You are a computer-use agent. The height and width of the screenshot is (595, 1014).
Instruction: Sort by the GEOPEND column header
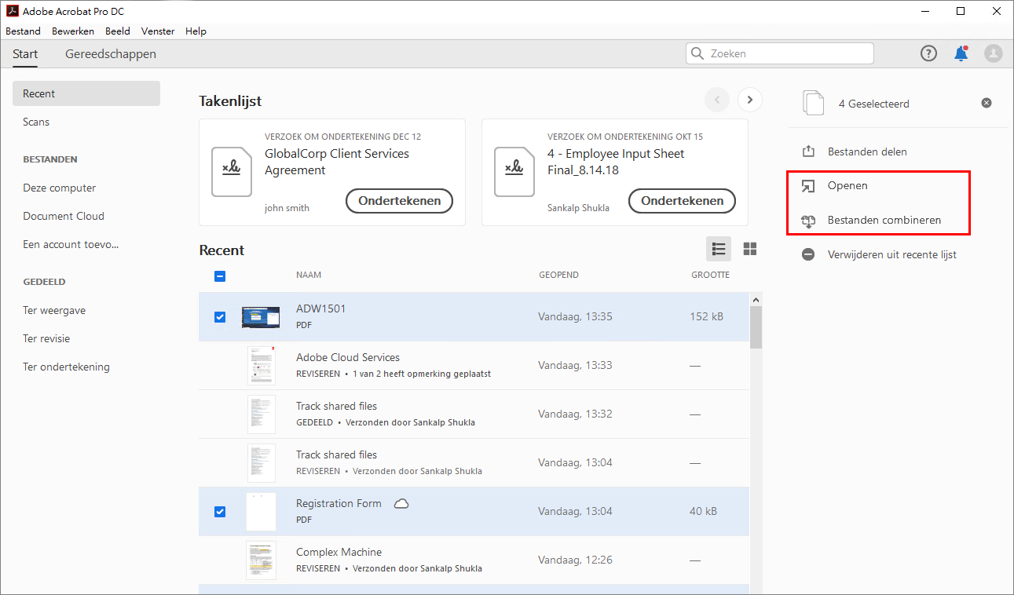tap(558, 275)
